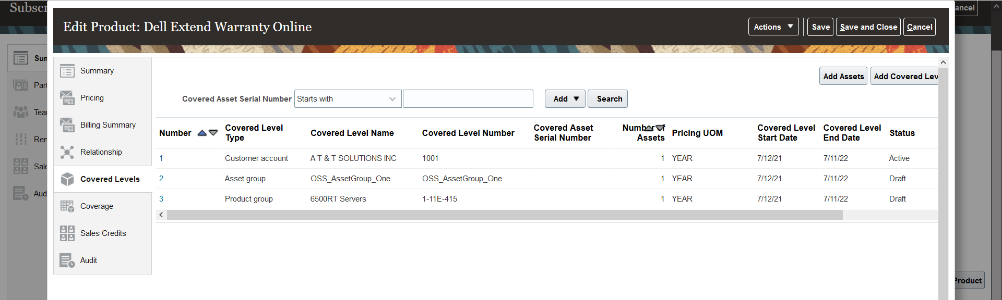This screenshot has height=300, width=1002.
Task: Click the Asset group type cell
Action: (x=245, y=179)
